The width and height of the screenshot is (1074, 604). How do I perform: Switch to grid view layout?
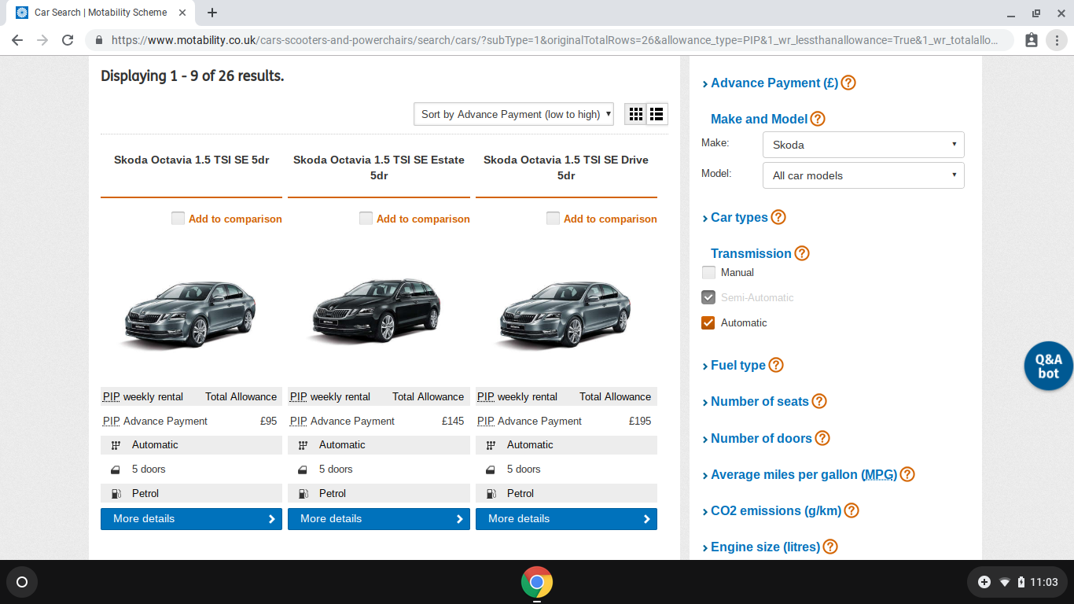coord(636,113)
